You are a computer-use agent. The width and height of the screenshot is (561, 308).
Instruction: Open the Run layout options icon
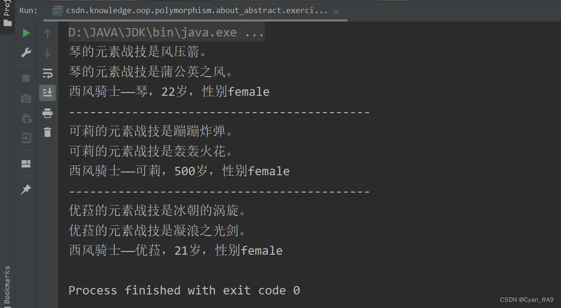click(x=26, y=164)
